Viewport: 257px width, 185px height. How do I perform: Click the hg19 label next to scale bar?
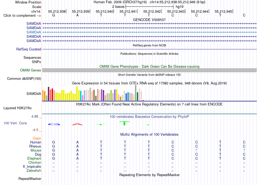180,7
